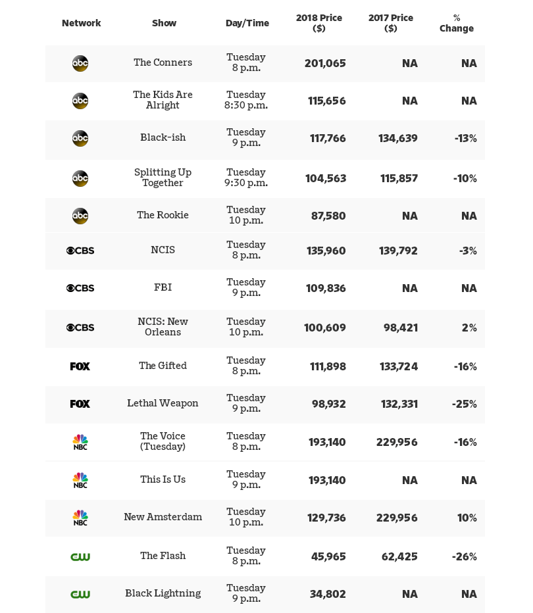Click The Voice (Tuesday) show name
Screen dimensions: 533x613
click(163, 441)
